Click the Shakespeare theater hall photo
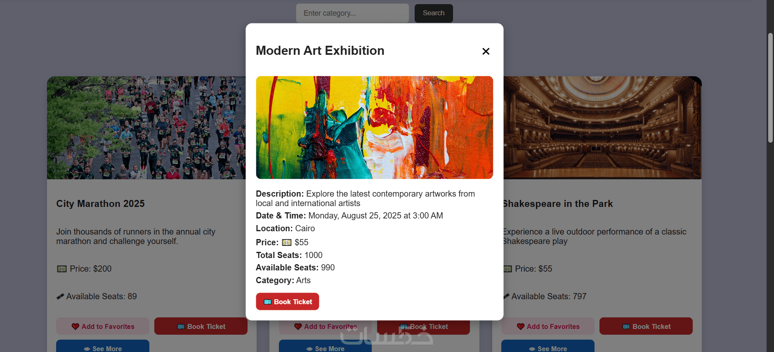The image size is (774, 352). pyautogui.click(x=602, y=128)
